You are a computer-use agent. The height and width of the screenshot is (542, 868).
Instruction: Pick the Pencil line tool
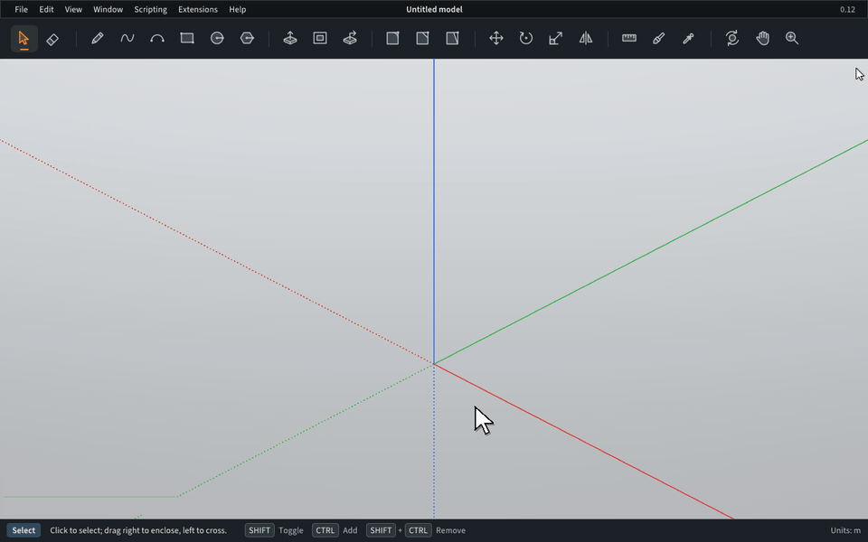98,38
